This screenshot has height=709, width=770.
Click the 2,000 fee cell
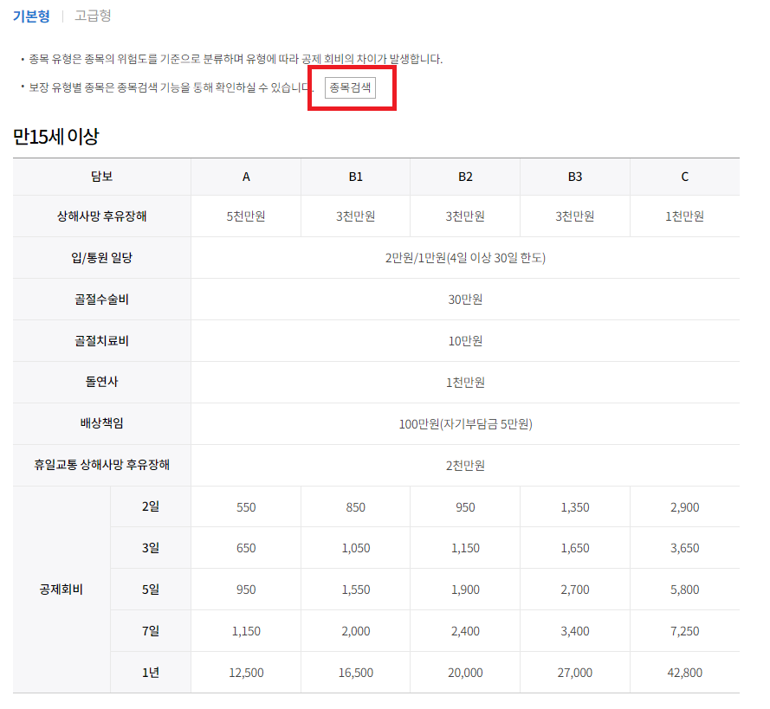355,631
